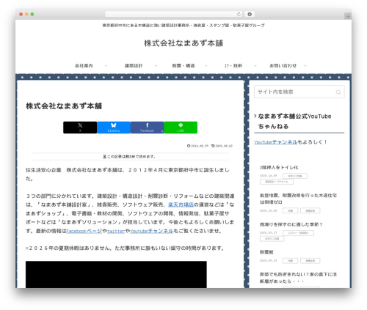Open a new browser tab with plus icon

click(x=348, y=16)
